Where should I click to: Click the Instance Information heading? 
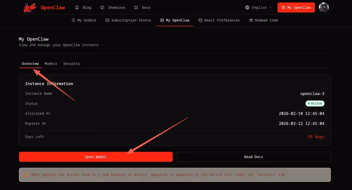[49, 84]
